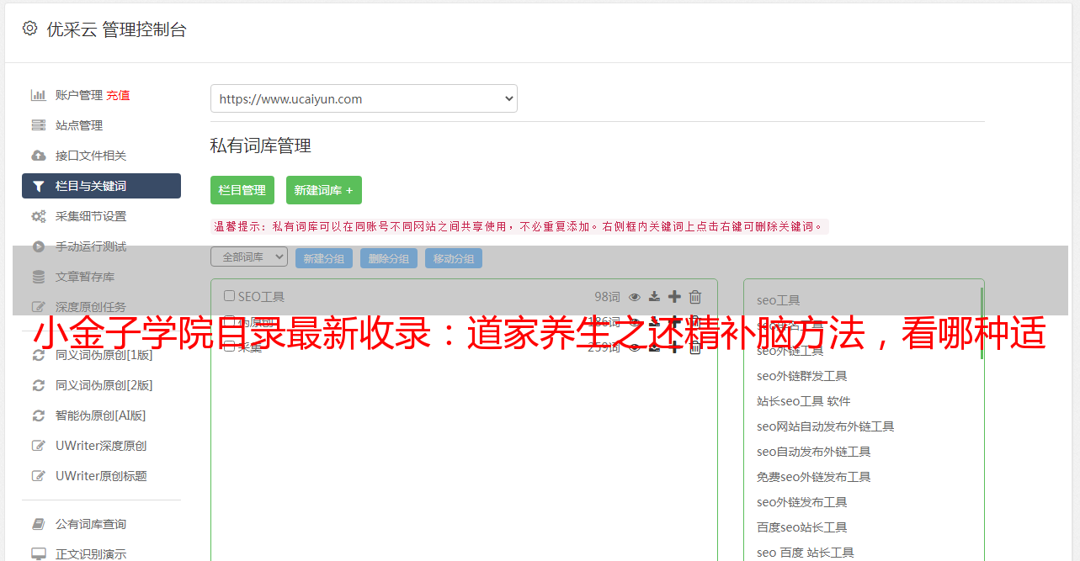This screenshot has height=561, width=1080.
Task: Select keyword 'seo 百度 站长工具'
Action: pyautogui.click(x=806, y=553)
